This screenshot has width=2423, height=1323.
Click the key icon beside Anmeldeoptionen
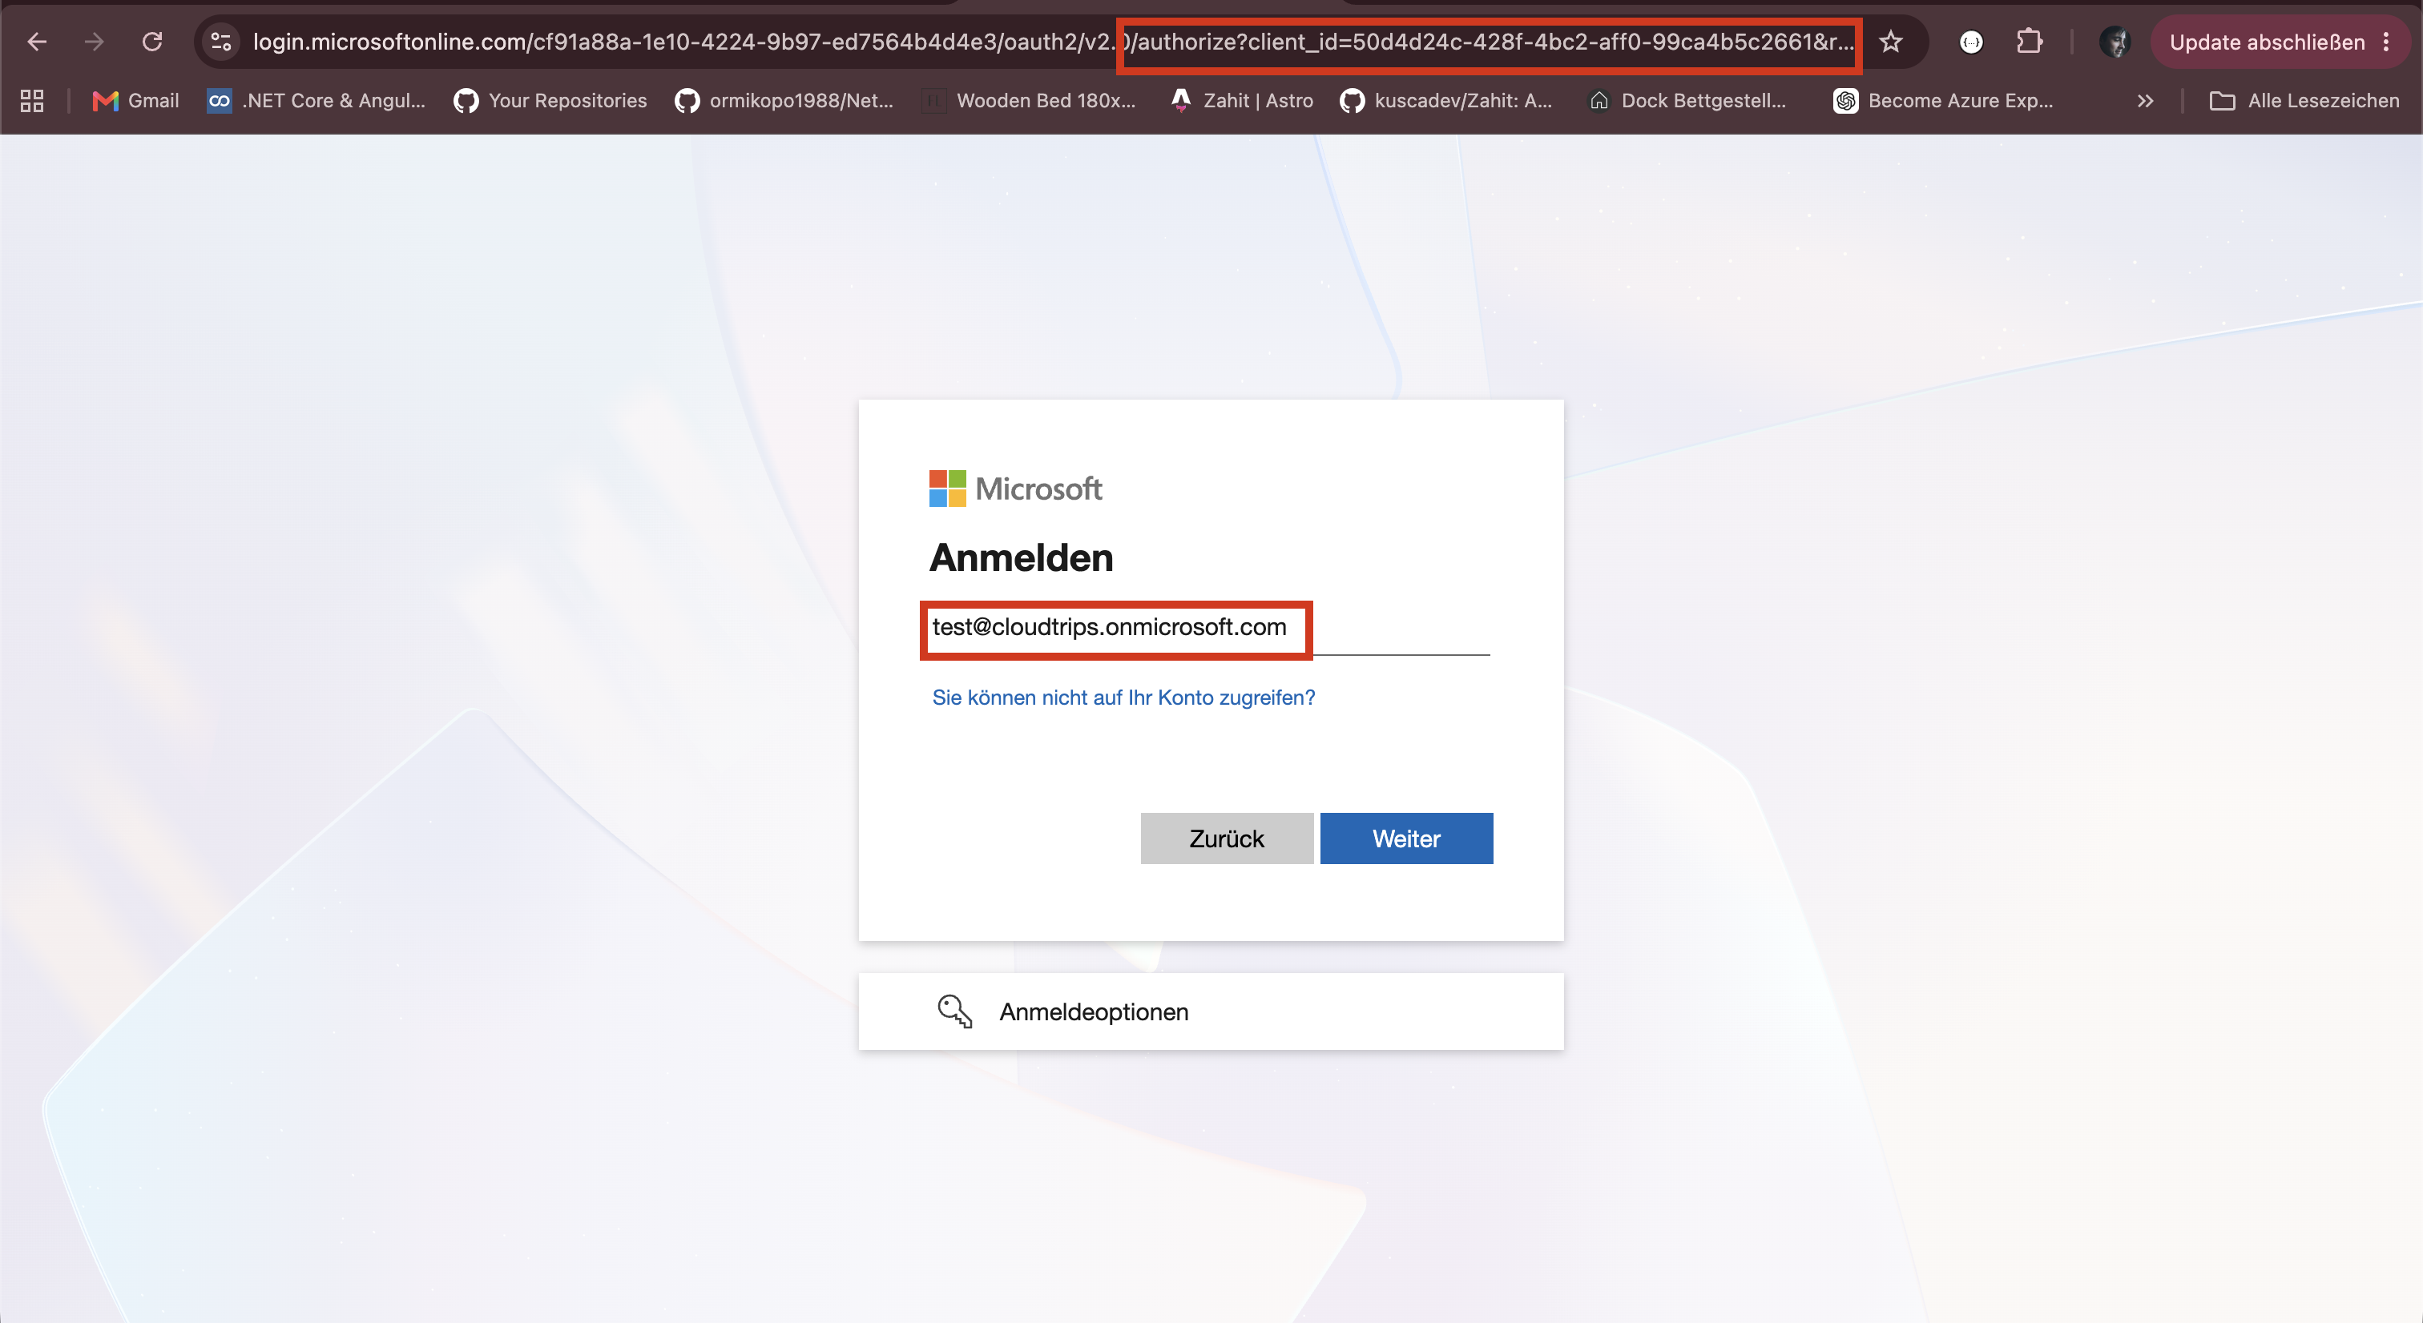(953, 1011)
